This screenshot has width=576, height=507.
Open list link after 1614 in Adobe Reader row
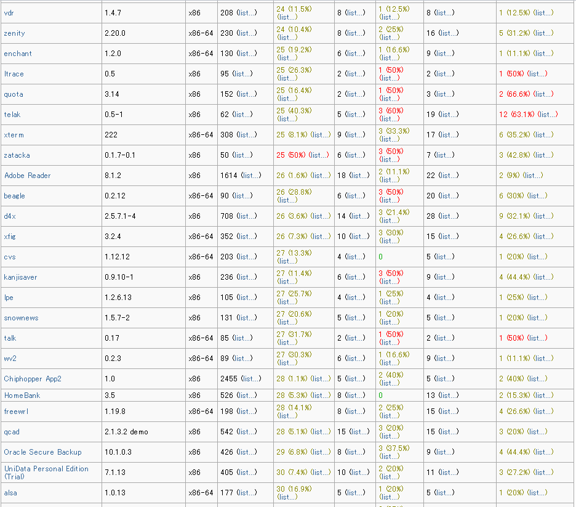[x=251, y=176]
